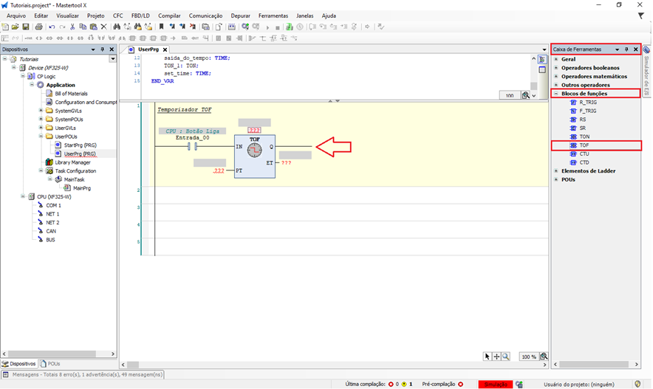Click the Undo arrow in the toolbar
653x389 pixels.
point(52,27)
